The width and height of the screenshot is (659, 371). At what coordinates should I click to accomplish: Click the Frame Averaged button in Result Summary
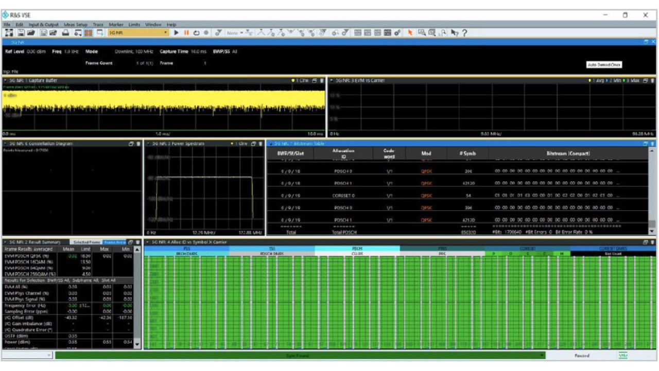[x=114, y=242]
